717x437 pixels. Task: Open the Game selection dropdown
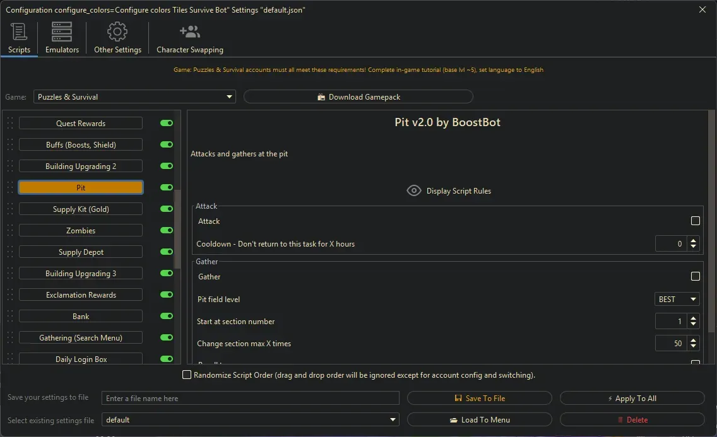coord(134,97)
